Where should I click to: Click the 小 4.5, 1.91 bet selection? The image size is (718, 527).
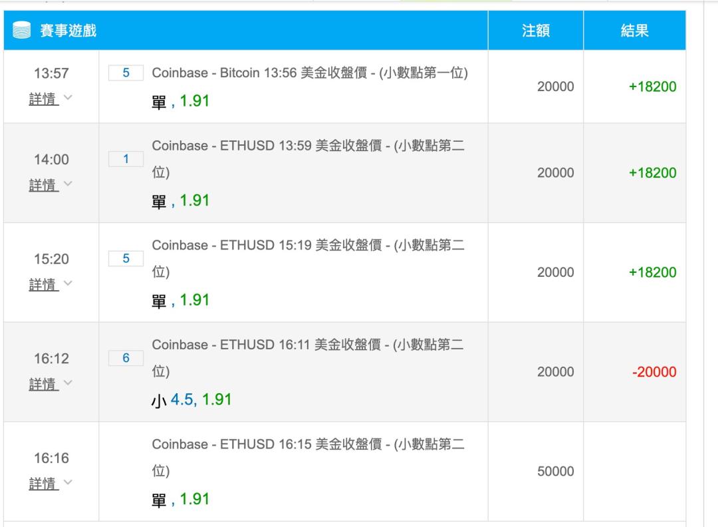tap(191, 400)
